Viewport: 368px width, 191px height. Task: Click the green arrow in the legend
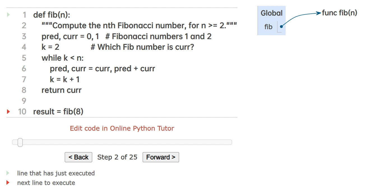(x=8, y=173)
